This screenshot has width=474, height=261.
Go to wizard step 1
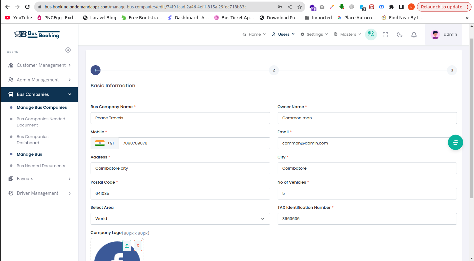[x=96, y=70]
